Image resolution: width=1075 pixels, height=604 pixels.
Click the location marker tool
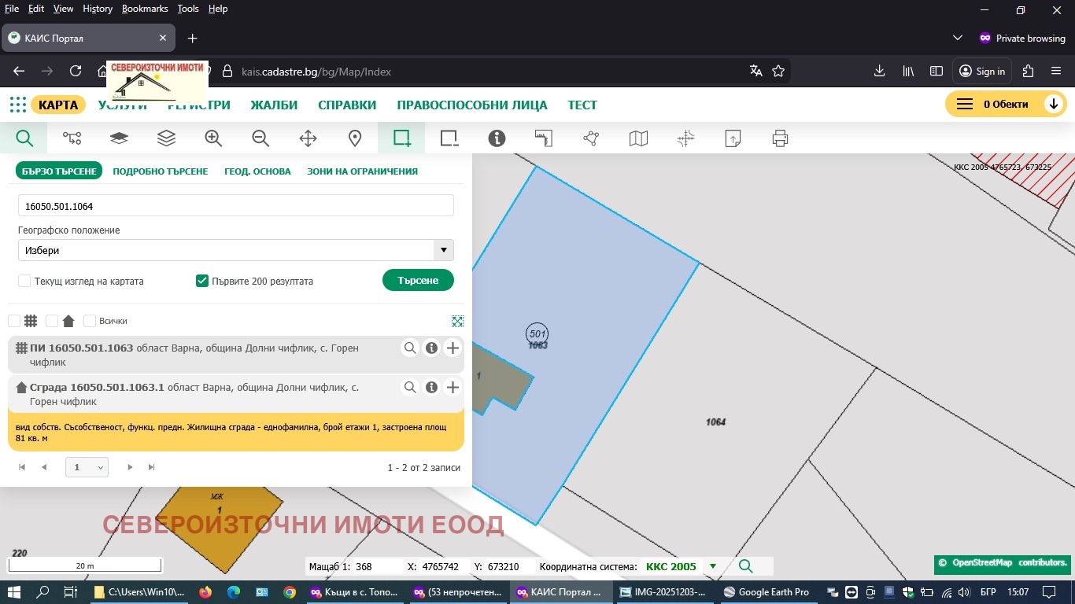coord(354,138)
